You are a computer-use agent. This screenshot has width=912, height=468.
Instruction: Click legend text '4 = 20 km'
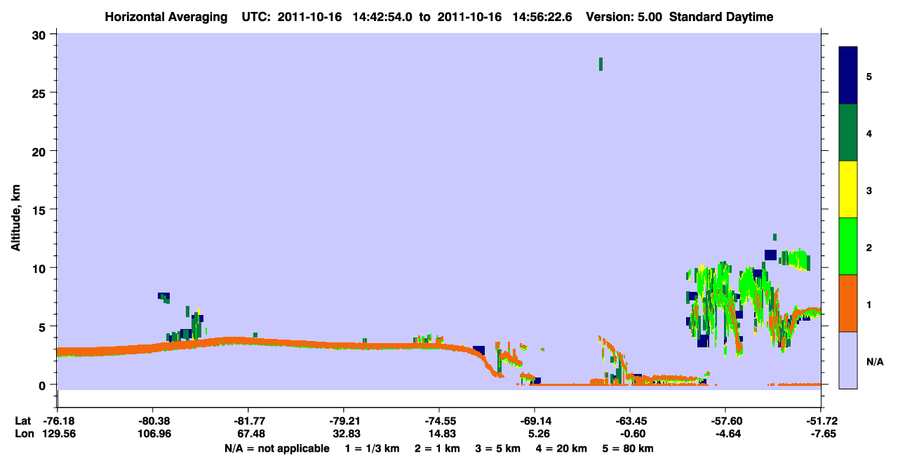[562, 448]
